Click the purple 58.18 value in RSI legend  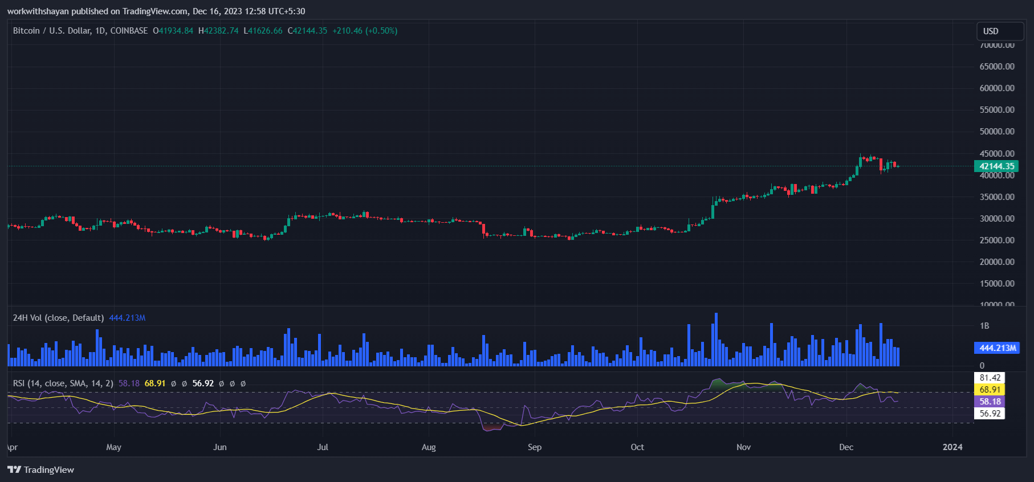[129, 383]
